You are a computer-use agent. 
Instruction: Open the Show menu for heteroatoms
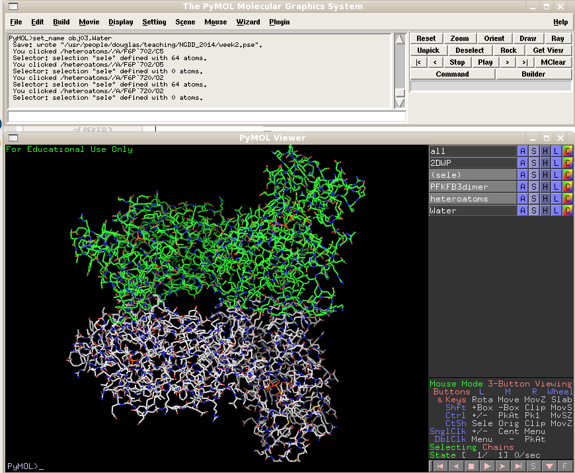click(534, 199)
